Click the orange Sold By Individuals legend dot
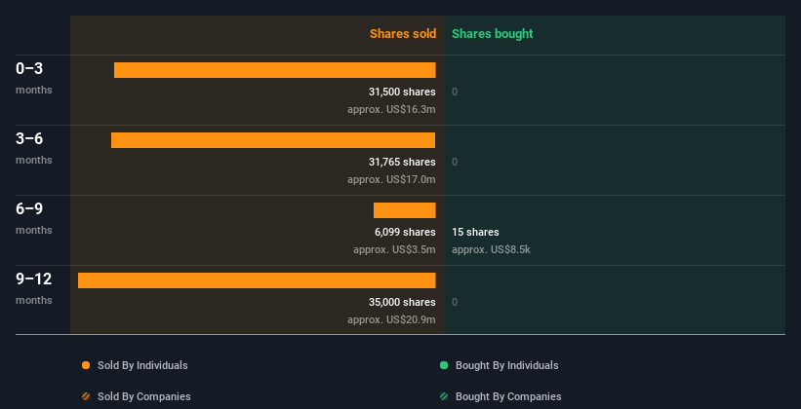Viewport: 801px width, 409px height. coord(86,365)
